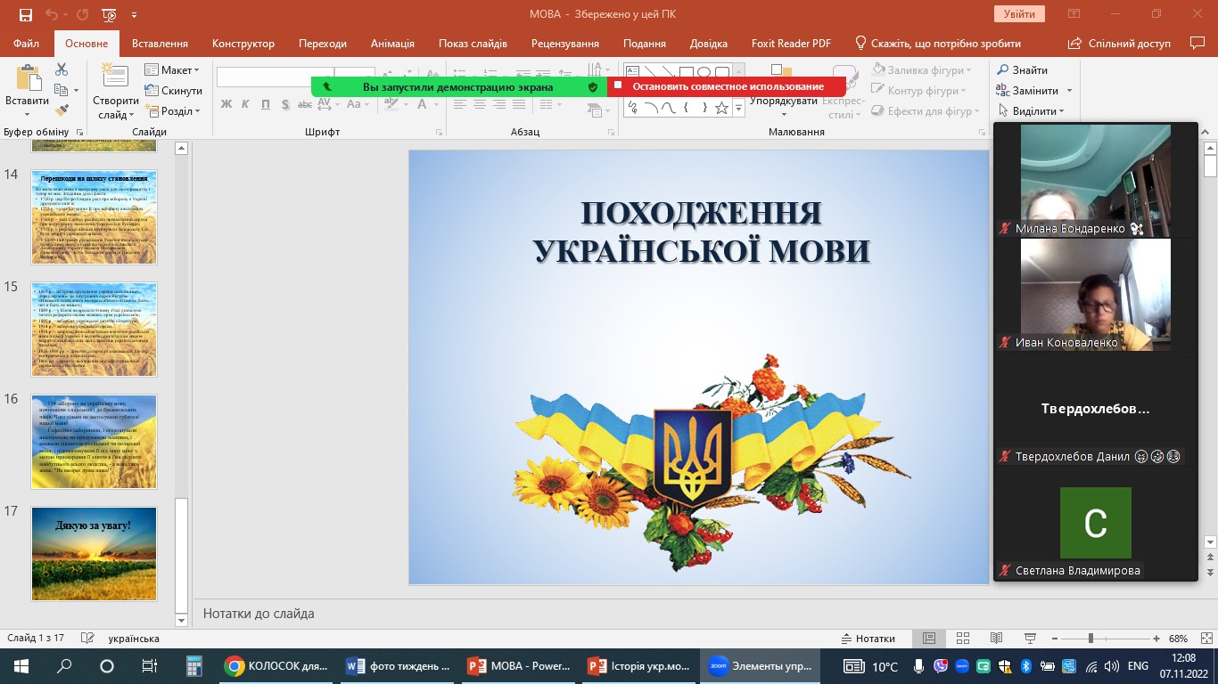This screenshot has width=1218, height=684.
Task: Select slide 16 thumbnail
Action: (x=94, y=442)
